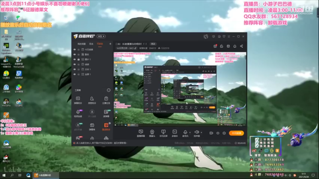Collapse the 工具箱 toolbox panel

[108, 90]
